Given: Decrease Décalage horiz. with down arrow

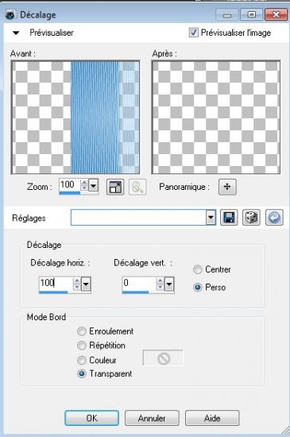Looking at the screenshot, I should (76, 287).
